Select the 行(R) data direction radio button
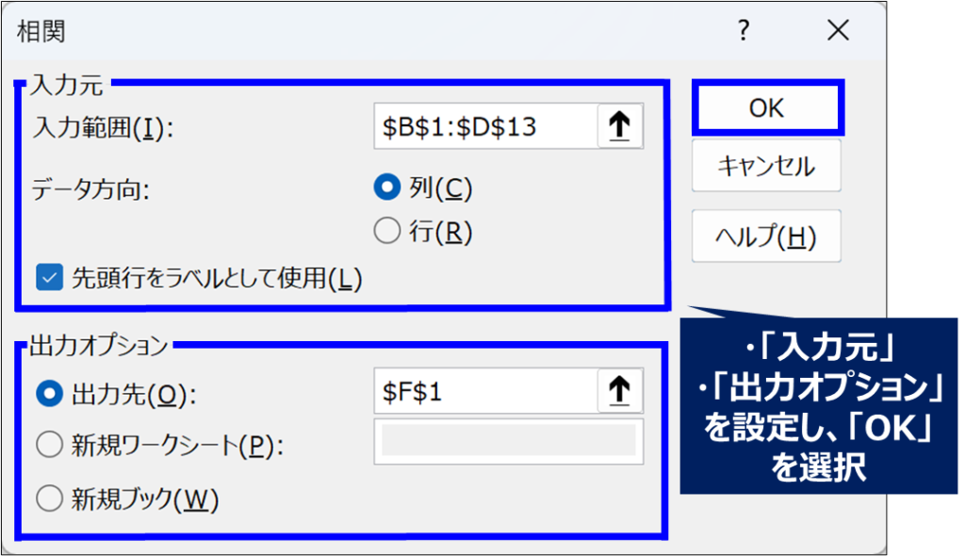965x556 pixels. point(387,231)
